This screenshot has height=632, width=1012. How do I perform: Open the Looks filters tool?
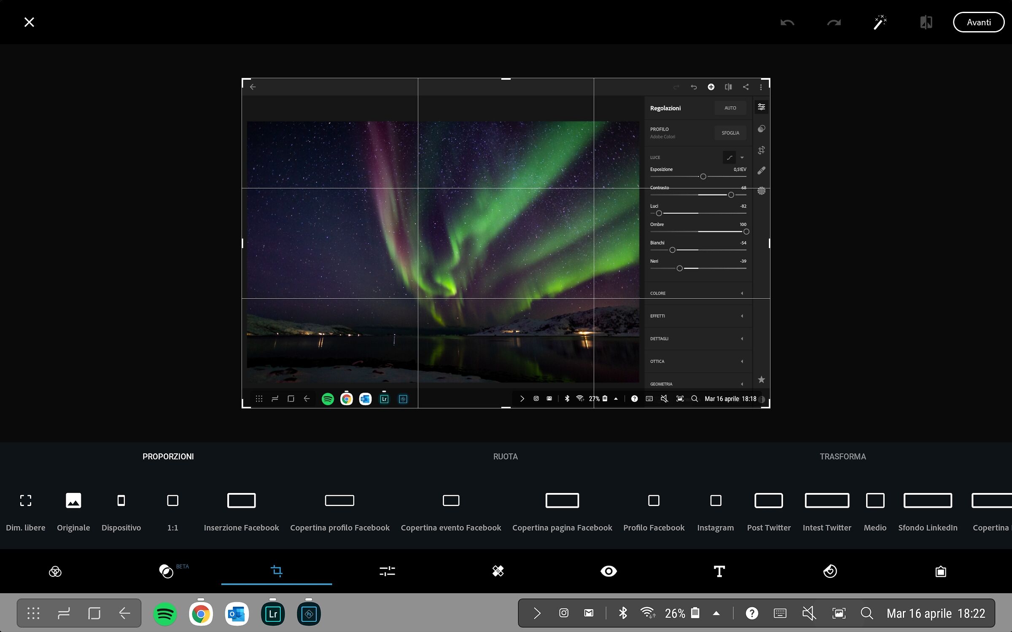(x=55, y=571)
